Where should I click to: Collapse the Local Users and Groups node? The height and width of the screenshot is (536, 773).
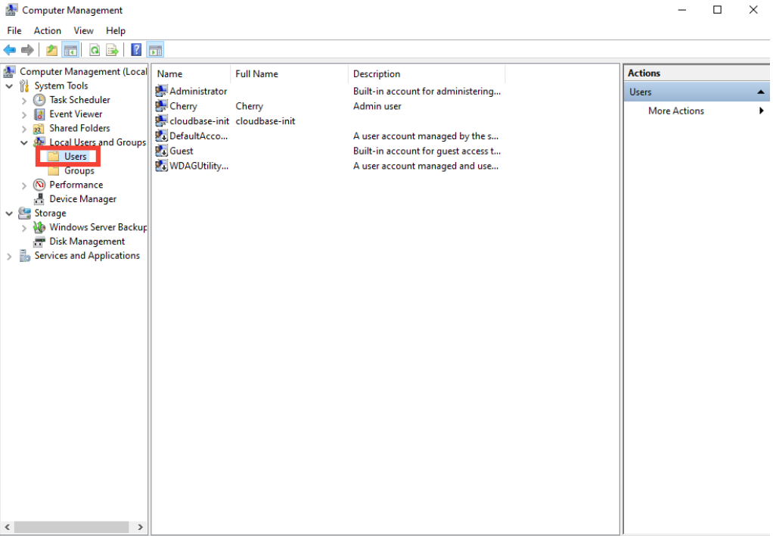[24, 142]
